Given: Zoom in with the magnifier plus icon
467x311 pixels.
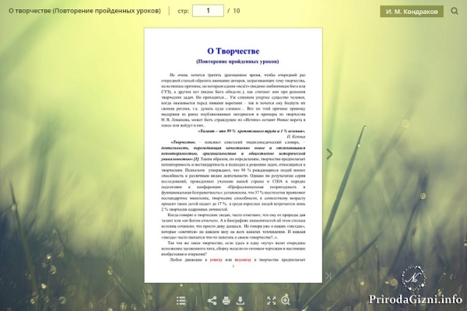Looking at the screenshot, I should click(x=286, y=301).
